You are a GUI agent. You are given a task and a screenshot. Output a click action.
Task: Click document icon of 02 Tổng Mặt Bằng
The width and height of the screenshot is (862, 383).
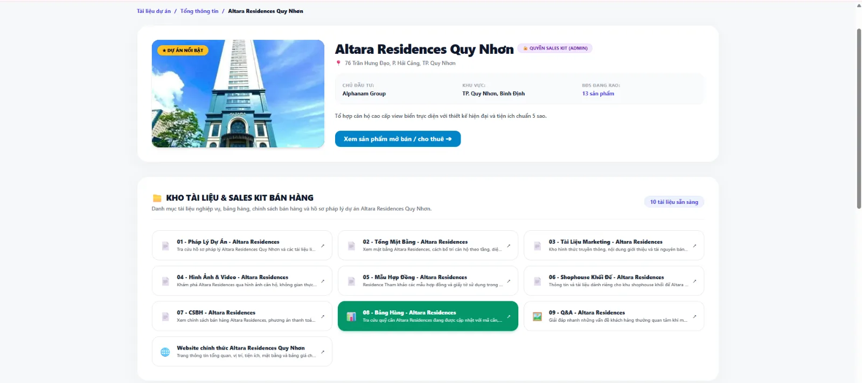pyautogui.click(x=351, y=246)
